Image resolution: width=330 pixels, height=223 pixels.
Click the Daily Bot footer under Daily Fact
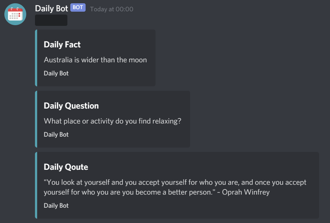(x=56, y=73)
